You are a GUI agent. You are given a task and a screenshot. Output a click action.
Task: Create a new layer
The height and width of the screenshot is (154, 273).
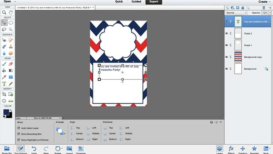tap(227, 8)
